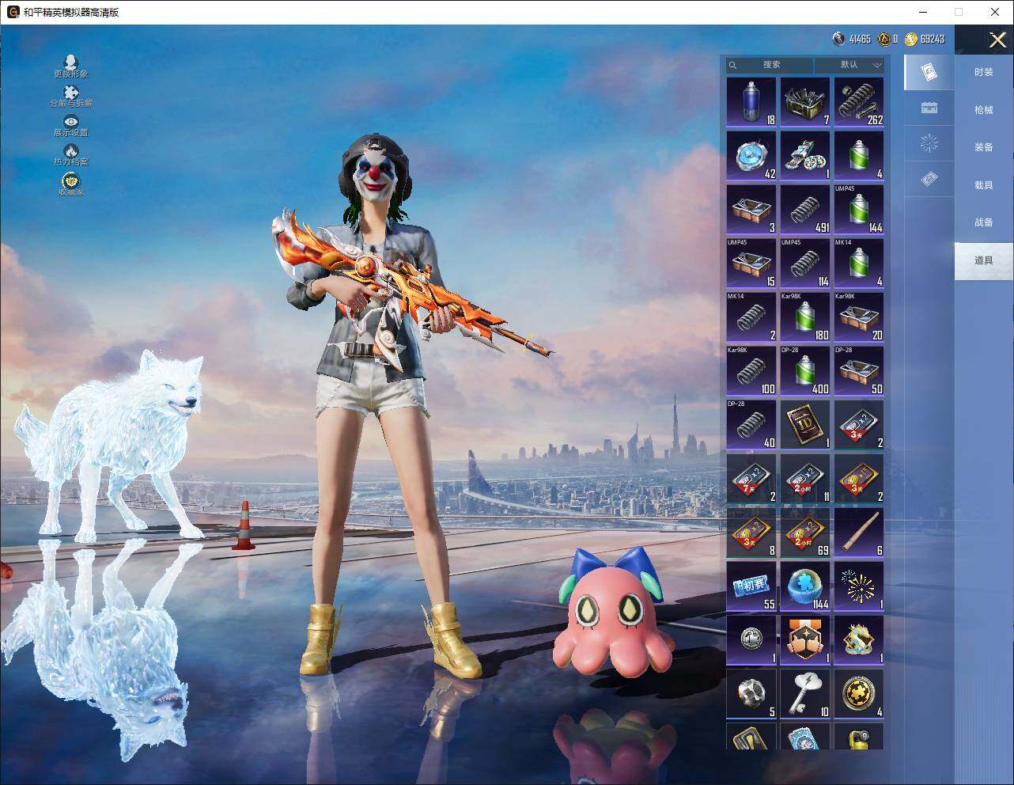Select the silver 2小时 card with count 11

pos(805,479)
